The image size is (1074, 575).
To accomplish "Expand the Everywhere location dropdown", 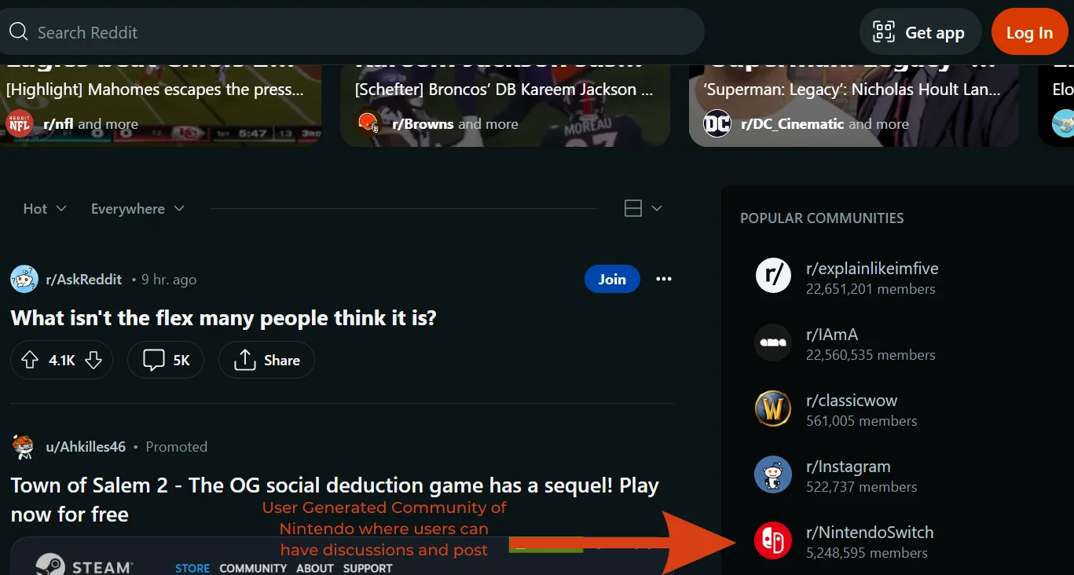I will click(x=137, y=208).
